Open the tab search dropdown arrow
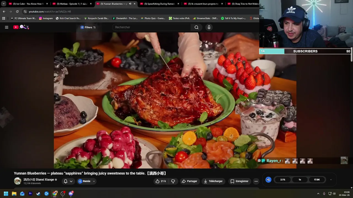Viewport: 353px width, 198px height. click(x=4, y=4)
